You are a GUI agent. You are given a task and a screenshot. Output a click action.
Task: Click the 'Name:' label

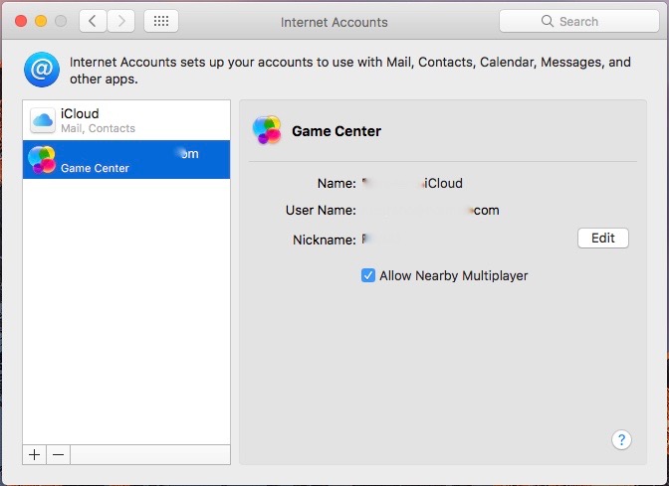(x=336, y=183)
